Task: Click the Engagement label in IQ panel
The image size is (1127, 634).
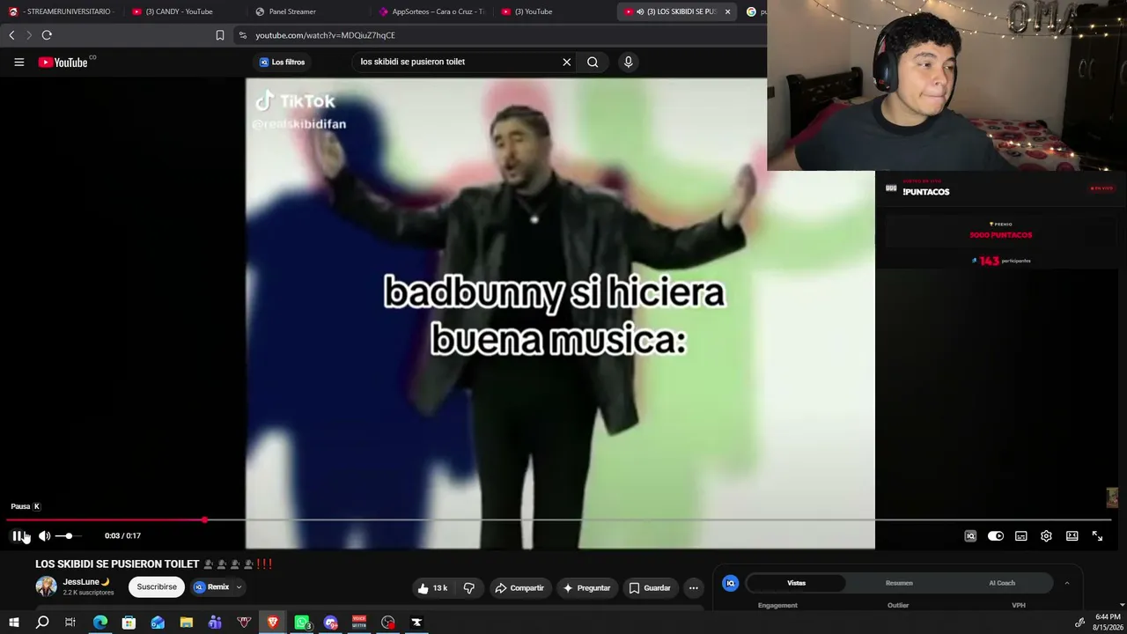Action: tap(777, 605)
